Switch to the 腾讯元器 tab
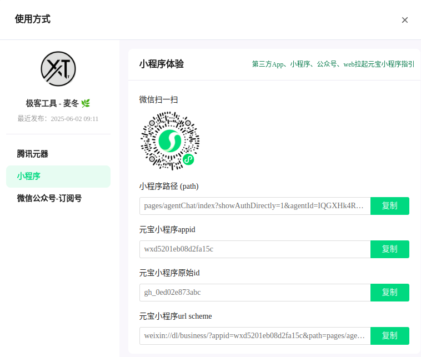The width and height of the screenshot is (421, 357). coord(32,154)
